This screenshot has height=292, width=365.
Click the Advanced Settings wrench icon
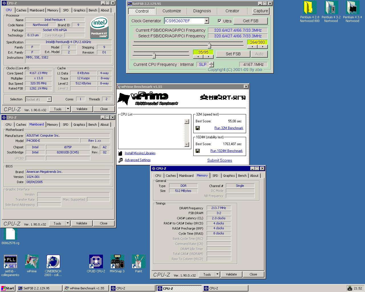pyautogui.click(x=120, y=160)
